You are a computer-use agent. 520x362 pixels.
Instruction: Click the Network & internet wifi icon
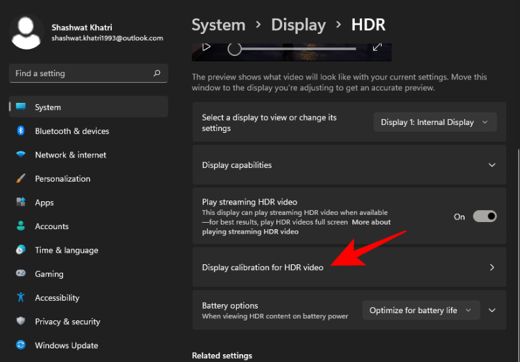point(21,155)
